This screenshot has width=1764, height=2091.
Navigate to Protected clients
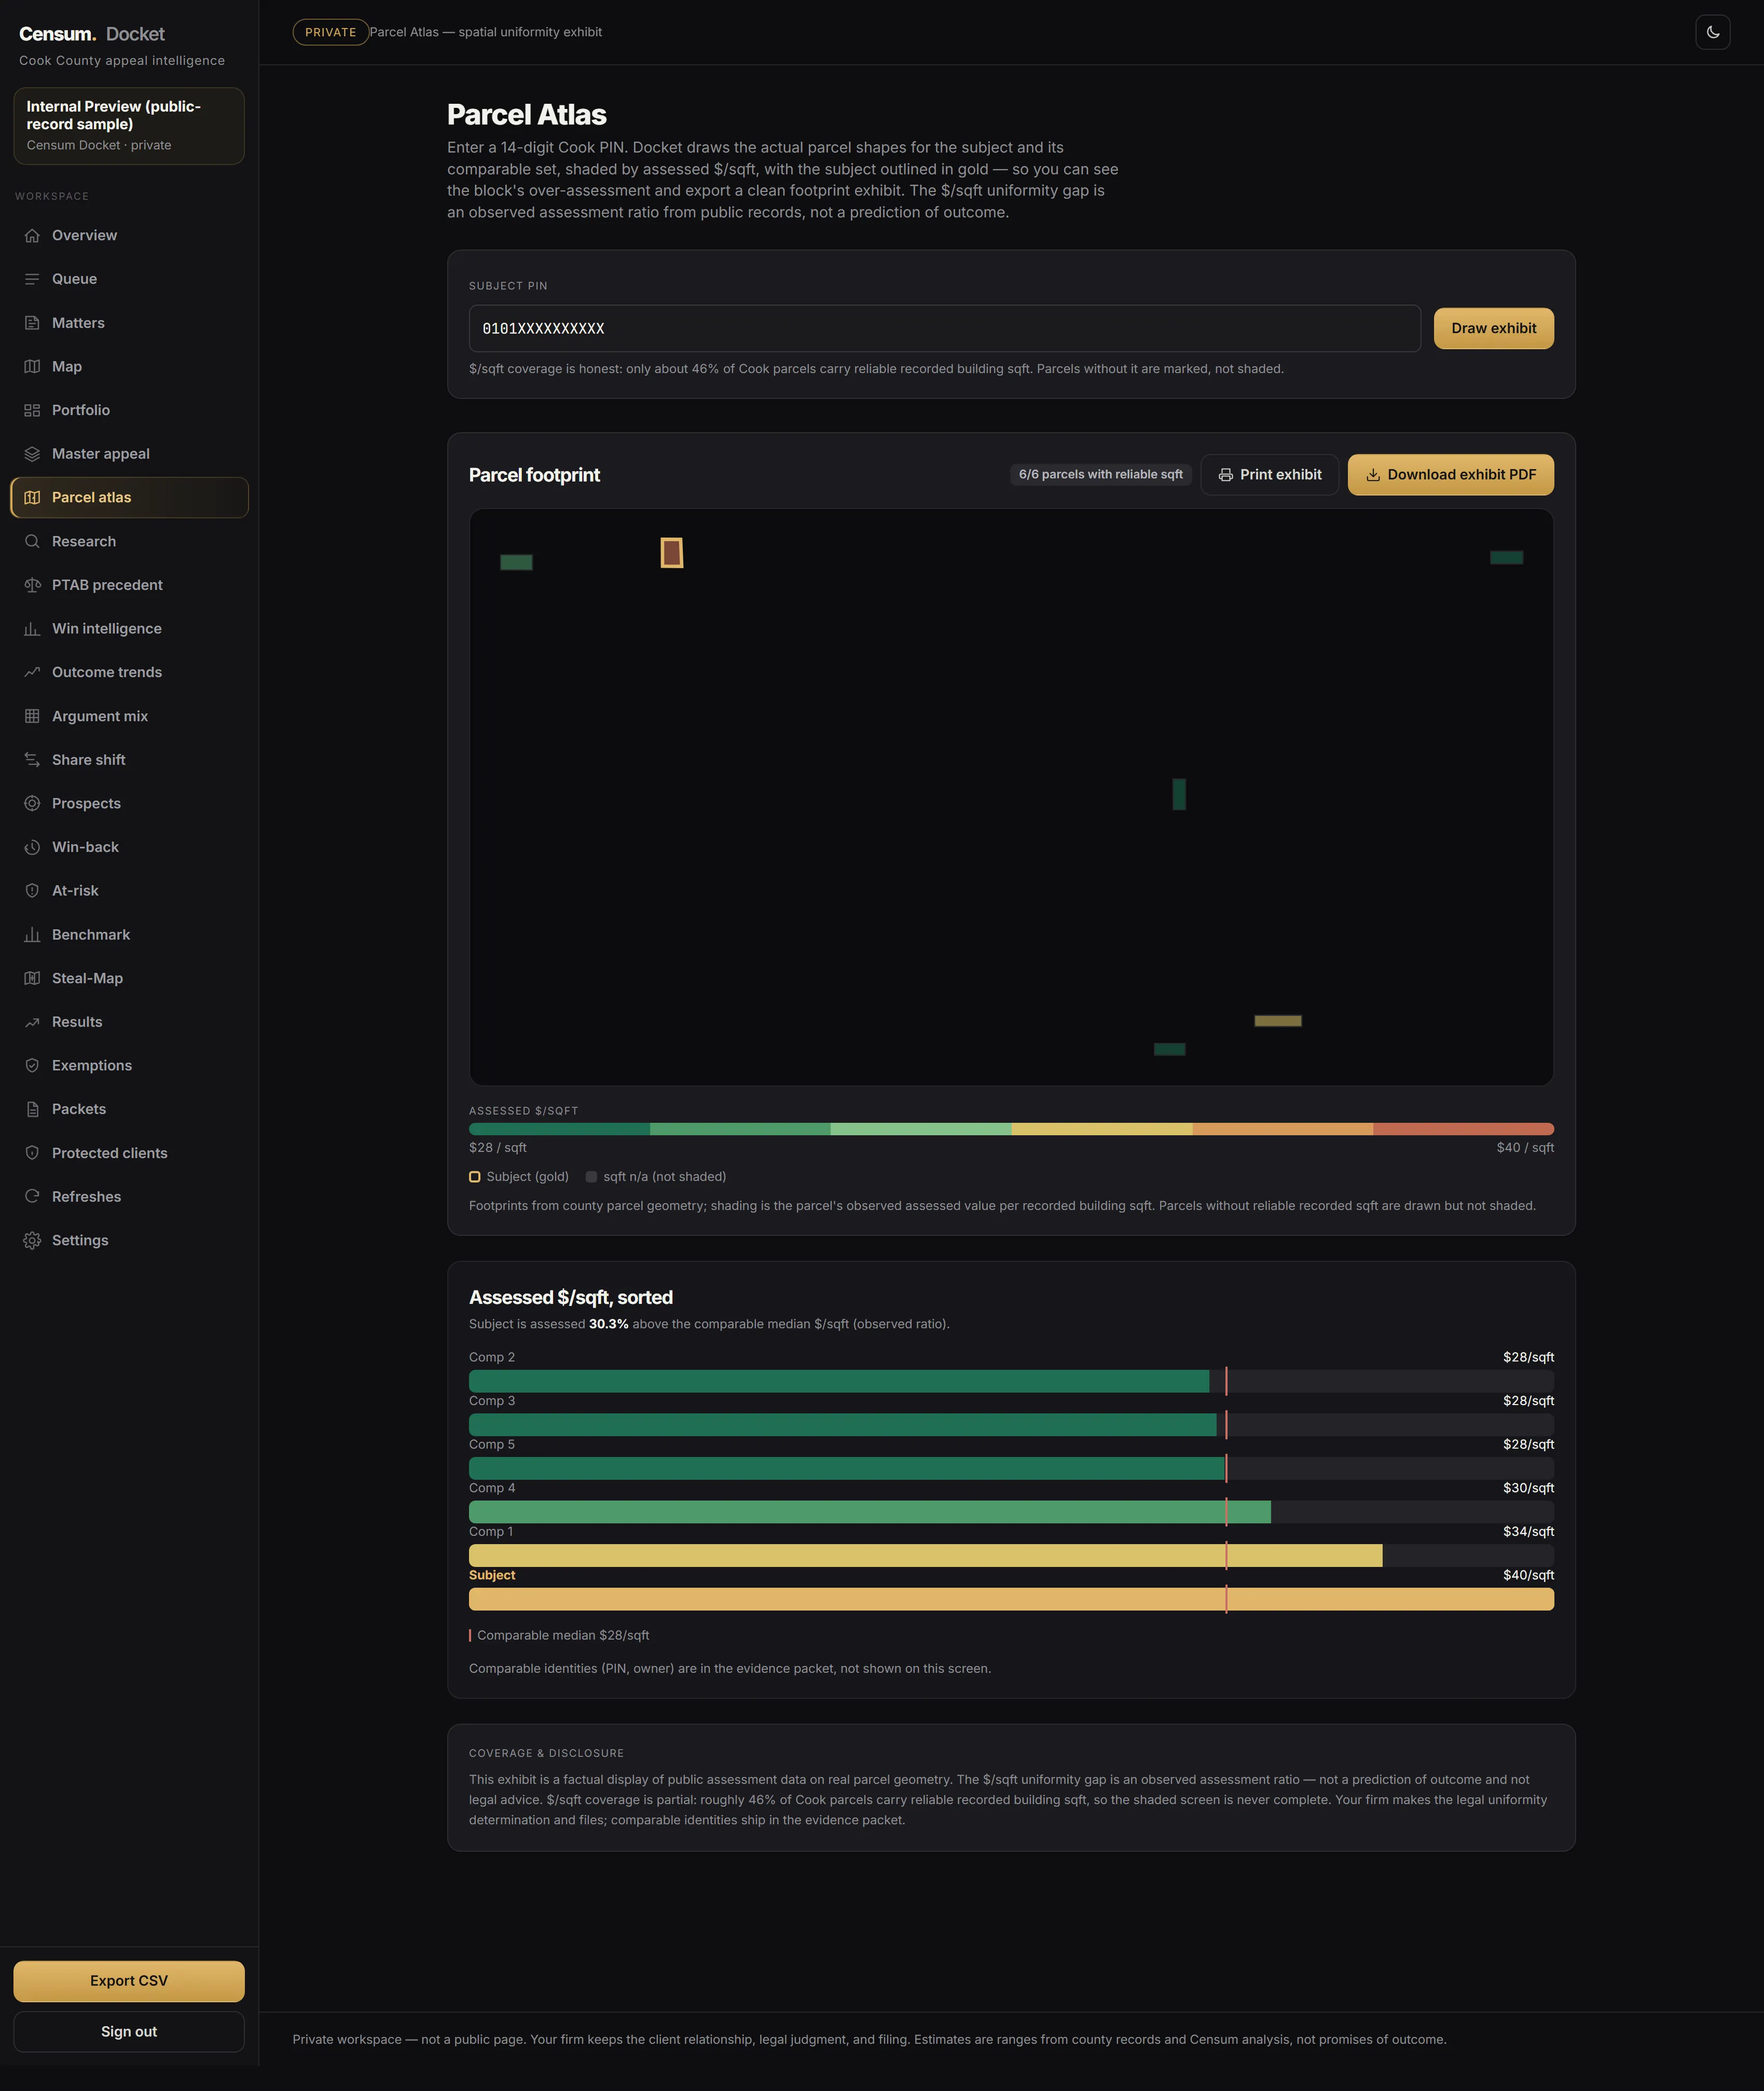(129, 1153)
